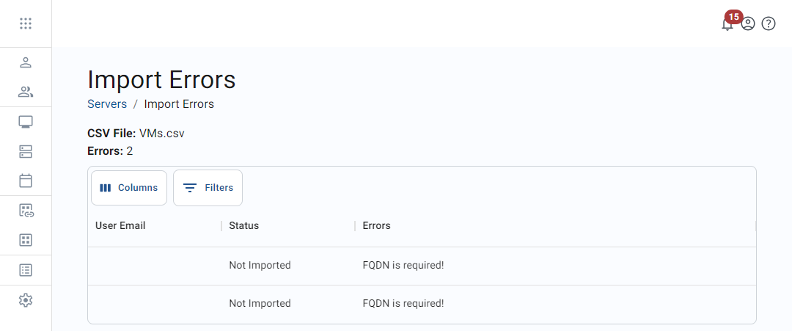This screenshot has width=792, height=331.
Task: View notifications via the bell icon
Action: point(727,23)
